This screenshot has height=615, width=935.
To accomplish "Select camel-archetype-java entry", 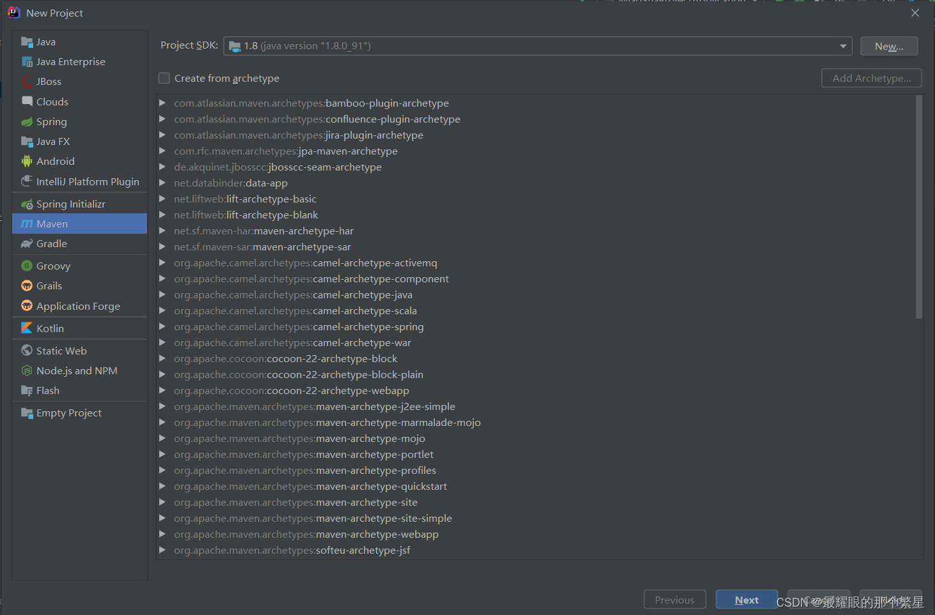I will pyautogui.click(x=293, y=294).
